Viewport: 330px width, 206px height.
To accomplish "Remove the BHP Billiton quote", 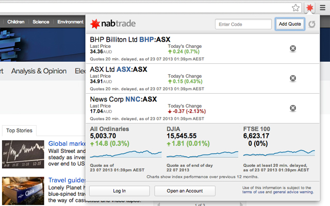I will click(293, 48).
